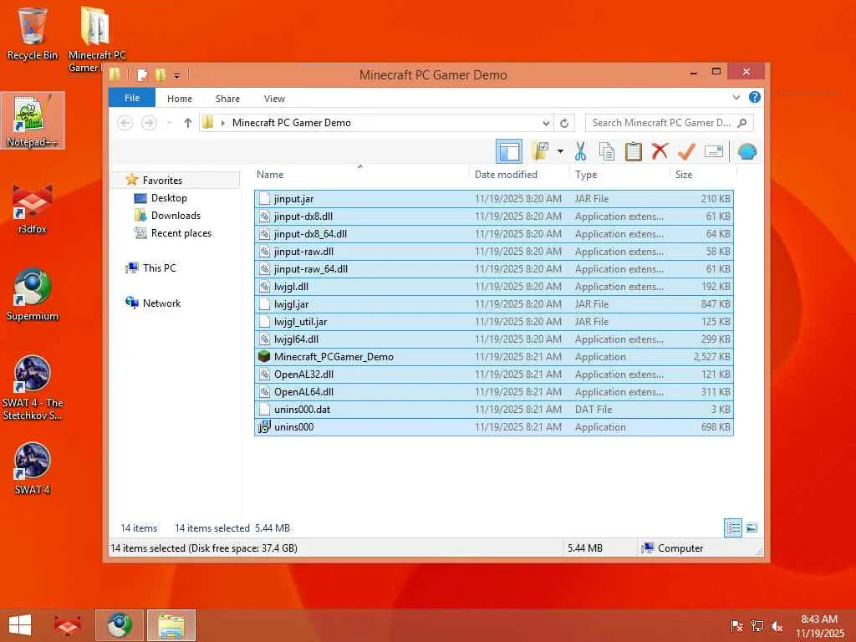Click the Up one level arrow
Viewport: 856px width, 642px height.
tap(188, 123)
